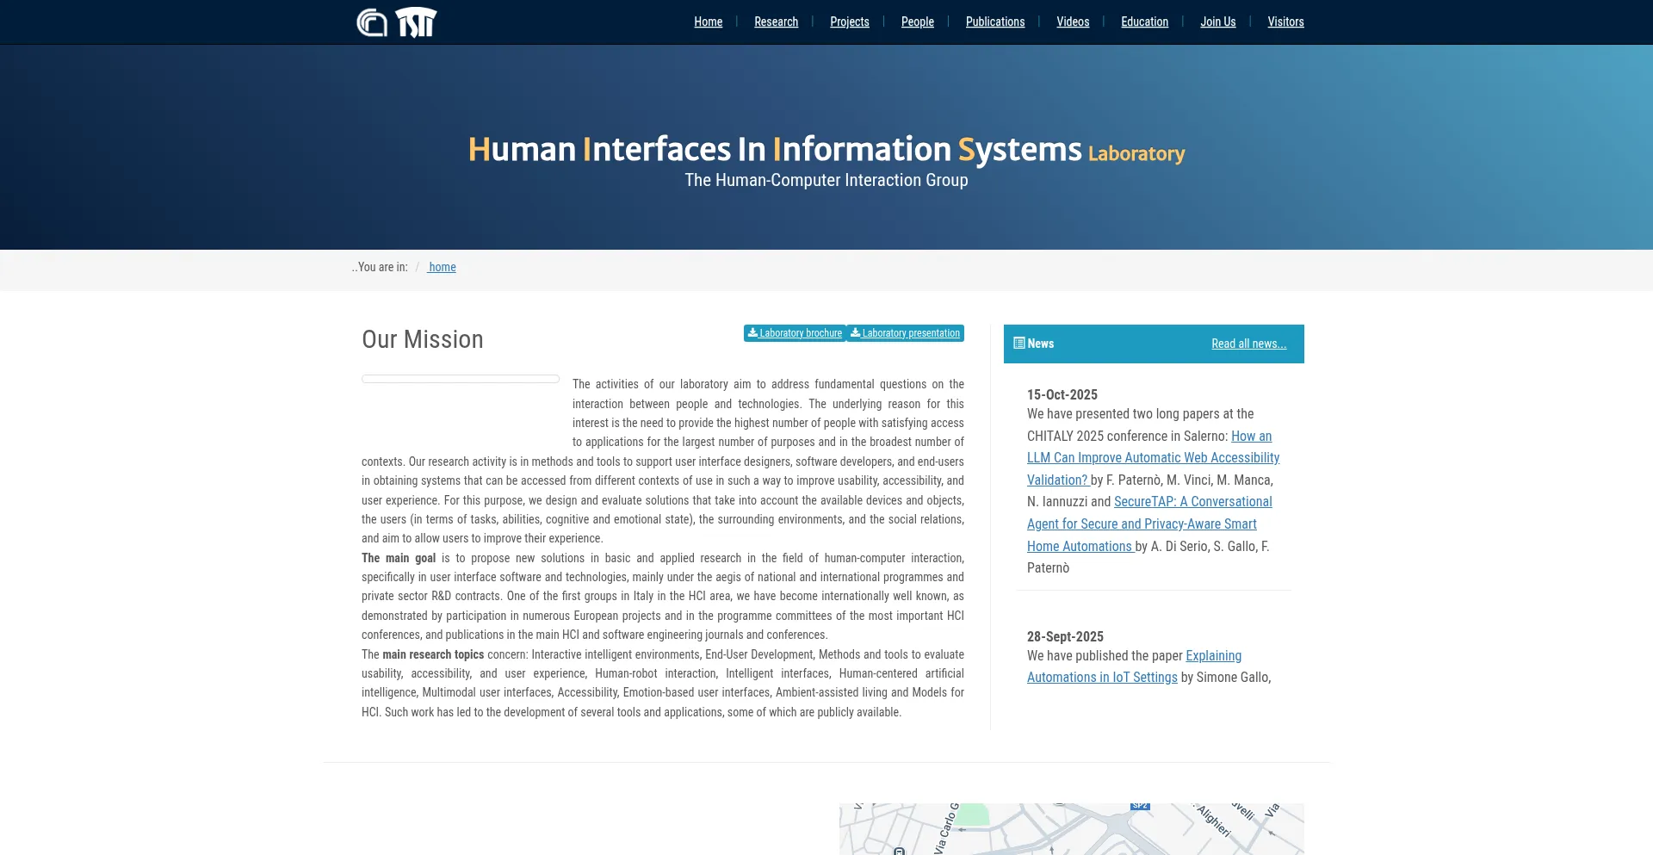Click the street map preview
1653x855 pixels.
click(1071, 829)
